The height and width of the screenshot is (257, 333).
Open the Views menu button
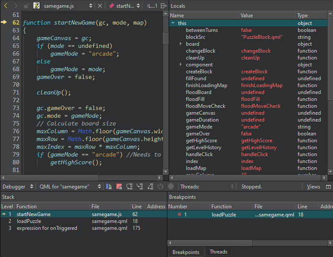[314, 187]
